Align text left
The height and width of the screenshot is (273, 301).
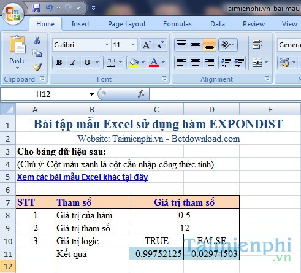pyautogui.click(x=181, y=62)
